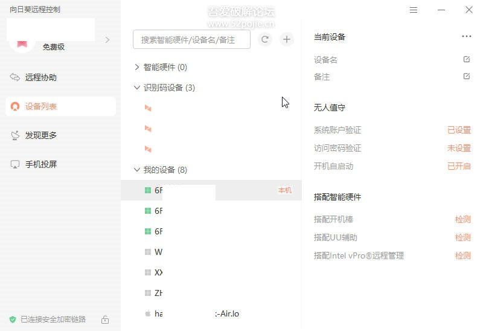Open hamburger menu in title bar
Screen dimensions: 483x331
click(x=414, y=10)
